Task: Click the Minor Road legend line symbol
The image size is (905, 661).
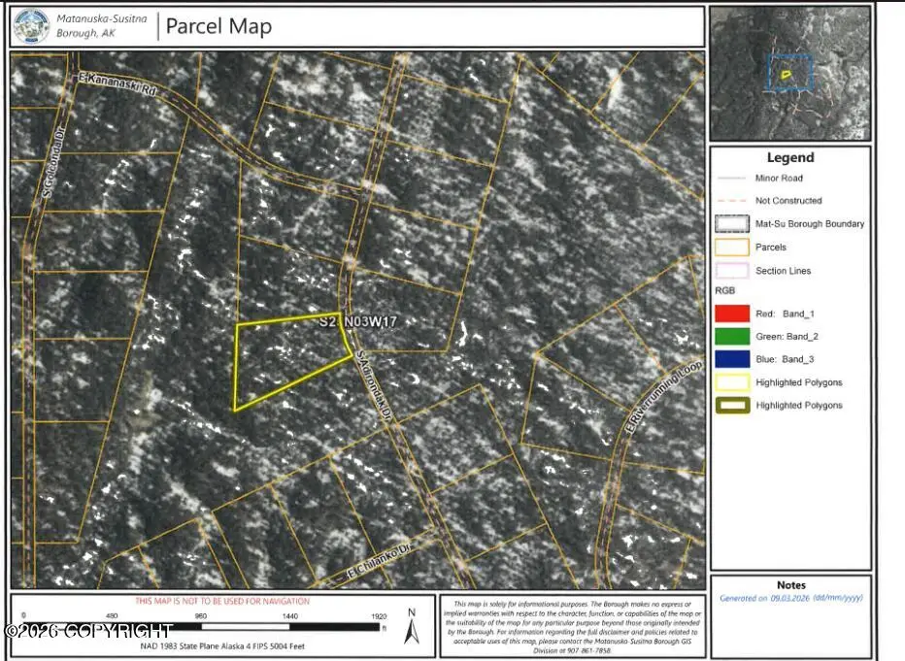Action: point(731,179)
